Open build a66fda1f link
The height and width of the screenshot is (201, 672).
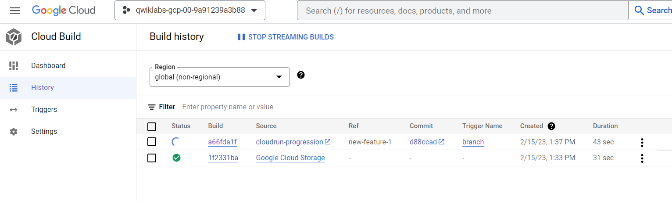point(222,142)
